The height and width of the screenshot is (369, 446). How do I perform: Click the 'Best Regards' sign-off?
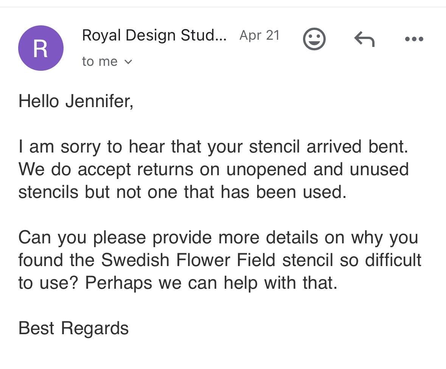(x=73, y=328)
